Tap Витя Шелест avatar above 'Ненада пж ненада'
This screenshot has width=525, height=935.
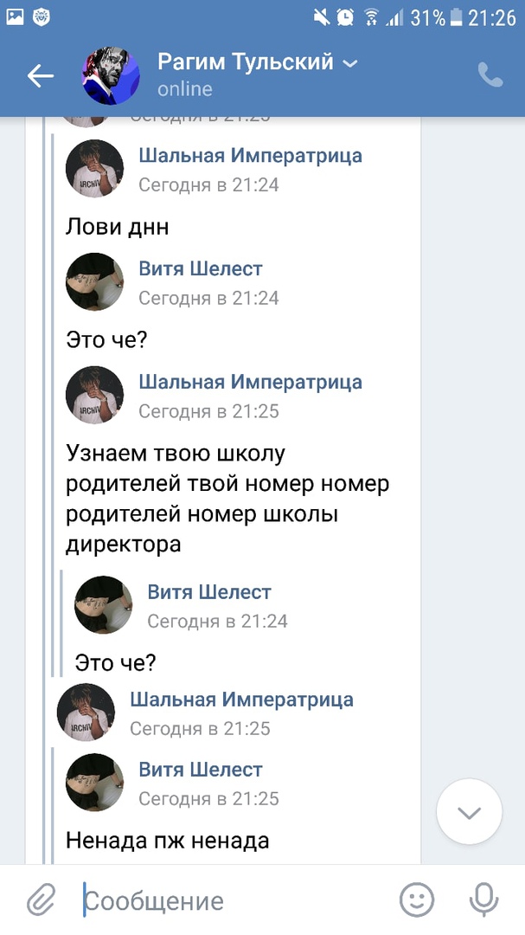point(94,783)
